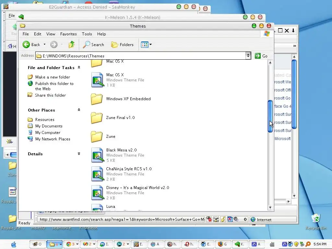Click the green Go arrow button
The width and height of the screenshot is (332, 249).
click(x=258, y=56)
